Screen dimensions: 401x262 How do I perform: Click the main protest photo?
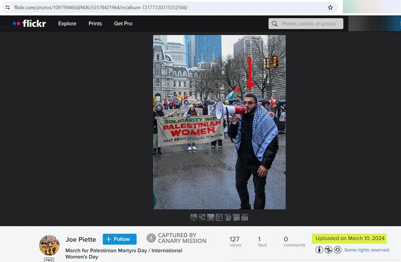point(219,122)
